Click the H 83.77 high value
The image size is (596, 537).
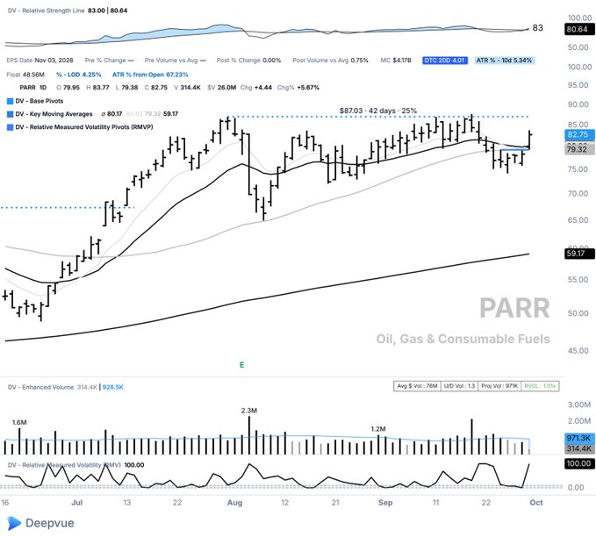97,88
